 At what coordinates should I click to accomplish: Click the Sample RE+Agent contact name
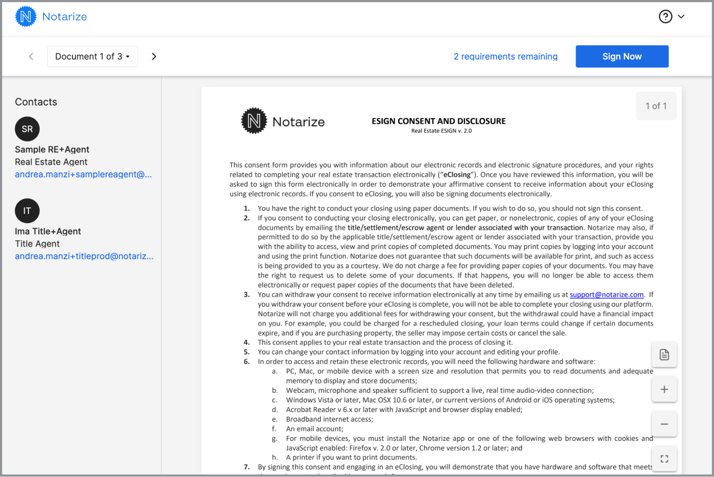click(52, 149)
